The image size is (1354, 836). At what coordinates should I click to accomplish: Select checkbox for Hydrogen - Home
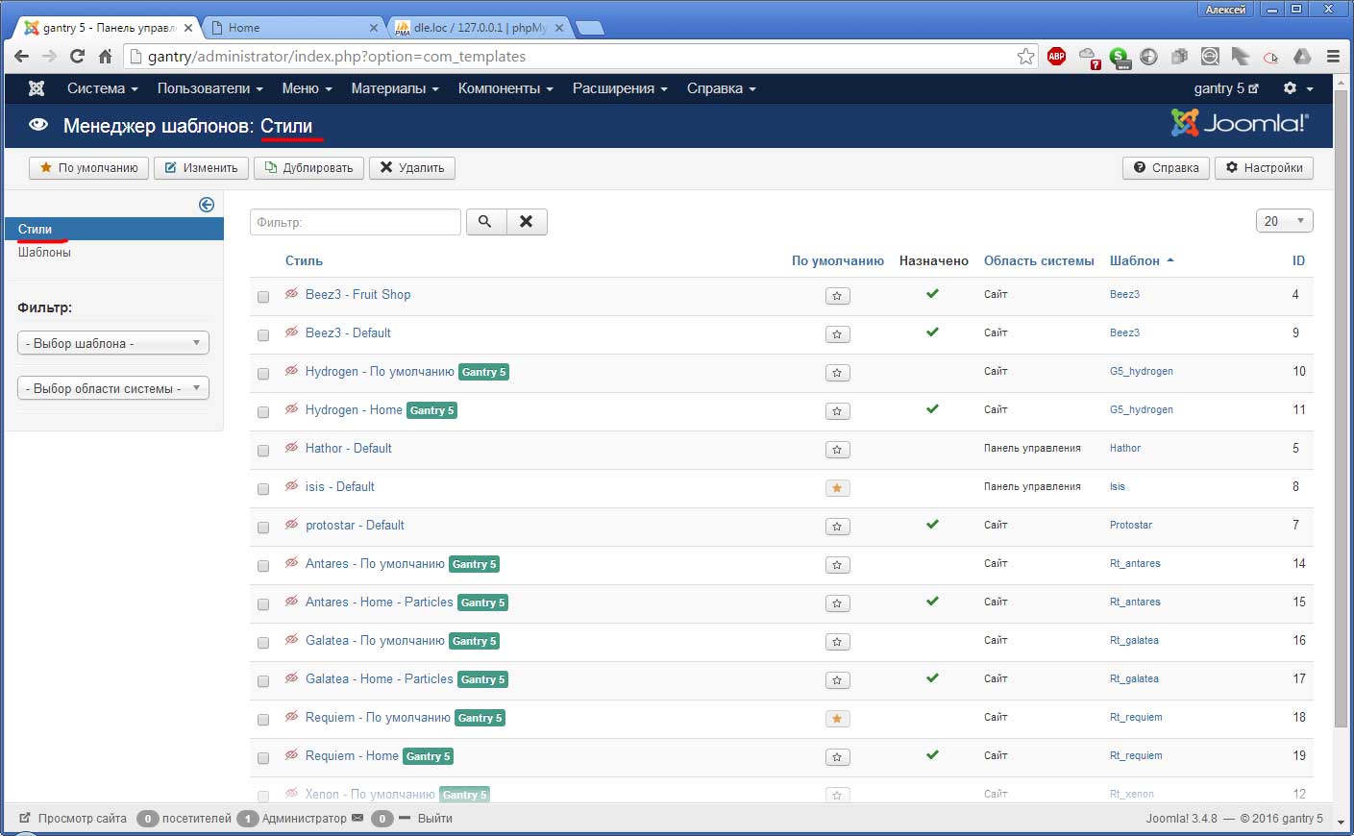(x=263, y=412)
